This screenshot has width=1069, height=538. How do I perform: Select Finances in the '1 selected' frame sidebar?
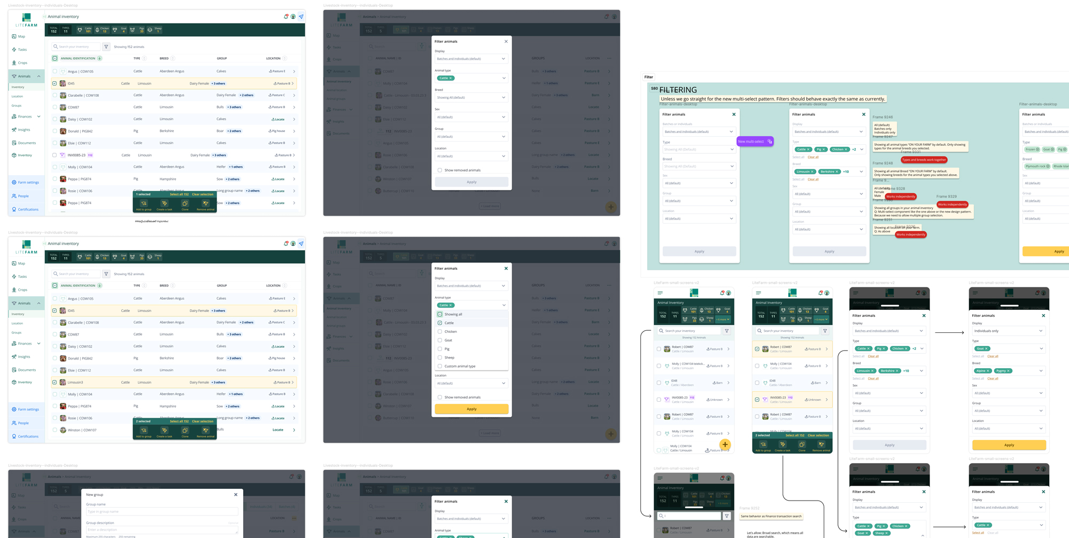click(x=21, y=116)
